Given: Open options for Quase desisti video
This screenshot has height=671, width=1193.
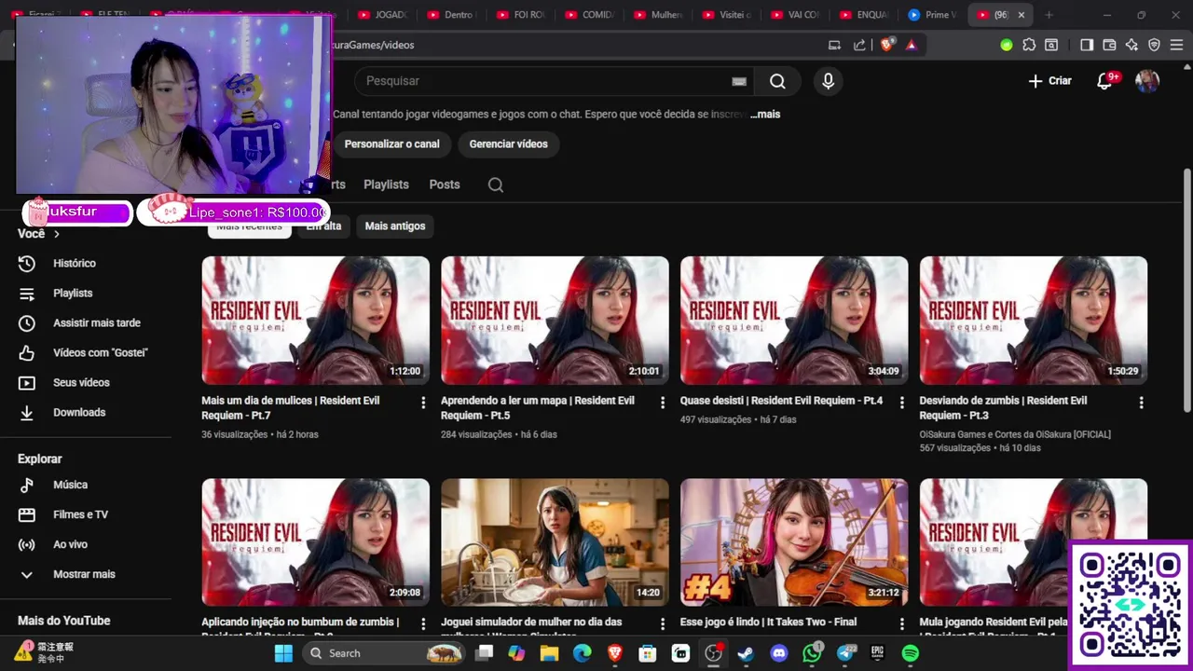Looking at the screenshot, I should [x=901, y=403].
